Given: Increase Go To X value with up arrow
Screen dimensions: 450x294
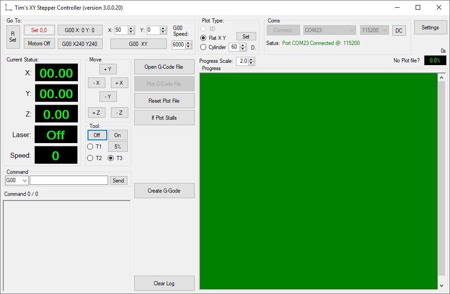Looking at the screenshot, I should click(x=131, y=28).
